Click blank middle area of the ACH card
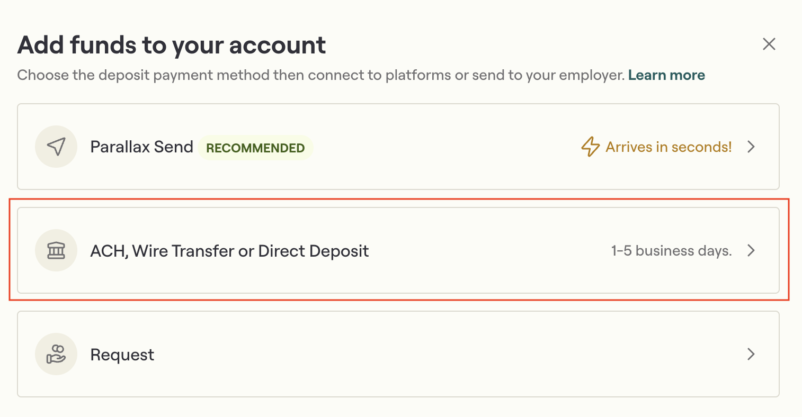 tap(487, 251)
